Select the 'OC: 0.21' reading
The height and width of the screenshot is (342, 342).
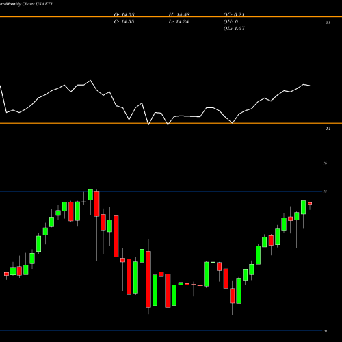pyautogui.click(x=234, y=14)
